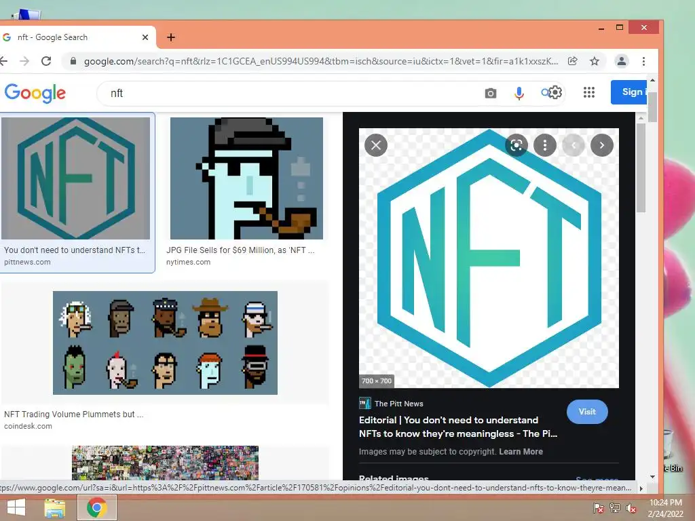The image size is (695, 521).
Task: Open preview panel more options menu
Action: 545,145
